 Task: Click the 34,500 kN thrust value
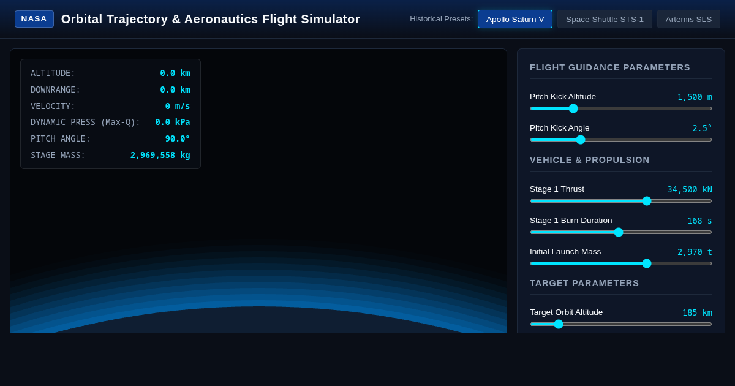tap(690, 189)
